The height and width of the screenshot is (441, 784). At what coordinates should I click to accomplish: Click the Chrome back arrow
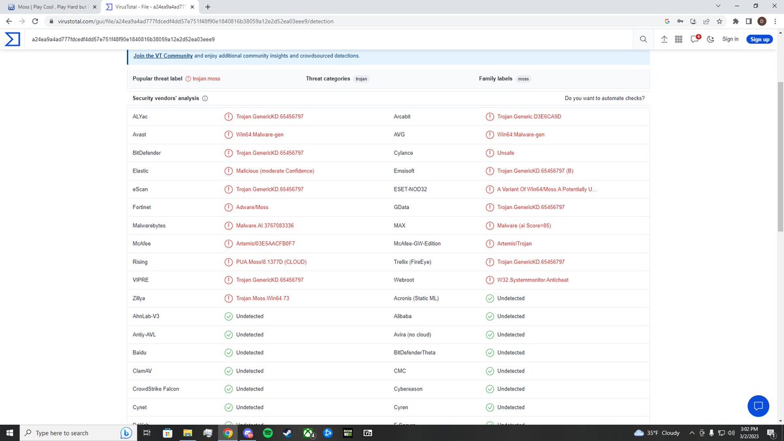click(9, 21)
